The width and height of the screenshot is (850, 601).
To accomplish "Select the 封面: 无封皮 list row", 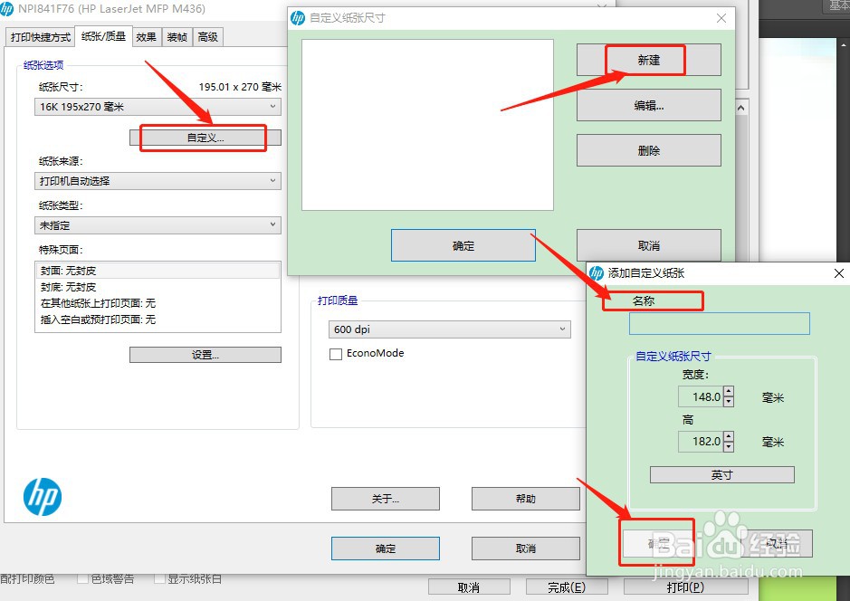I will [x=158, y=271].
